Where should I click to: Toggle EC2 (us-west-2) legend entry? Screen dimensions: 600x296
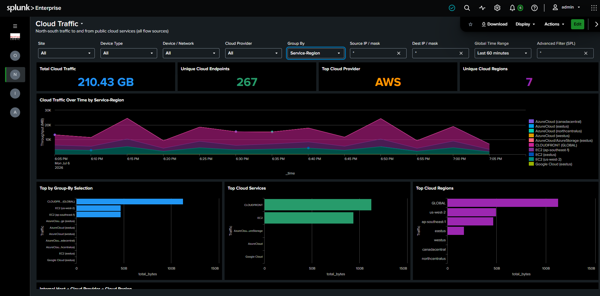pos(545,159)
